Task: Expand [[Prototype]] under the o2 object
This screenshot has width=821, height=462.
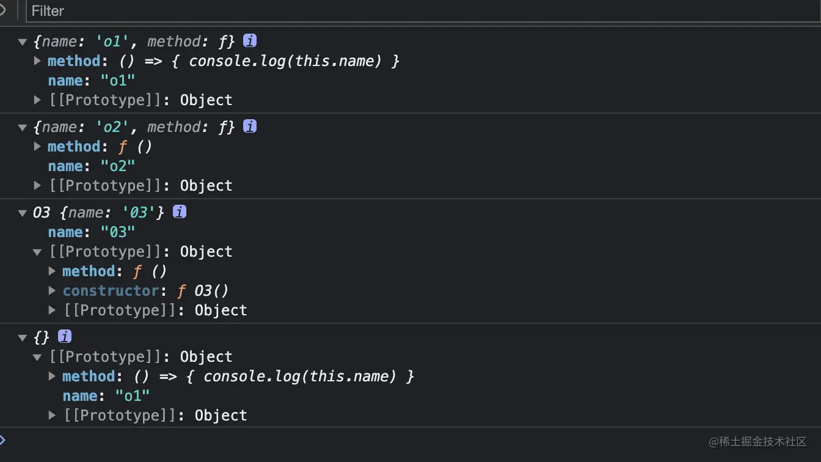Action: 37,186
